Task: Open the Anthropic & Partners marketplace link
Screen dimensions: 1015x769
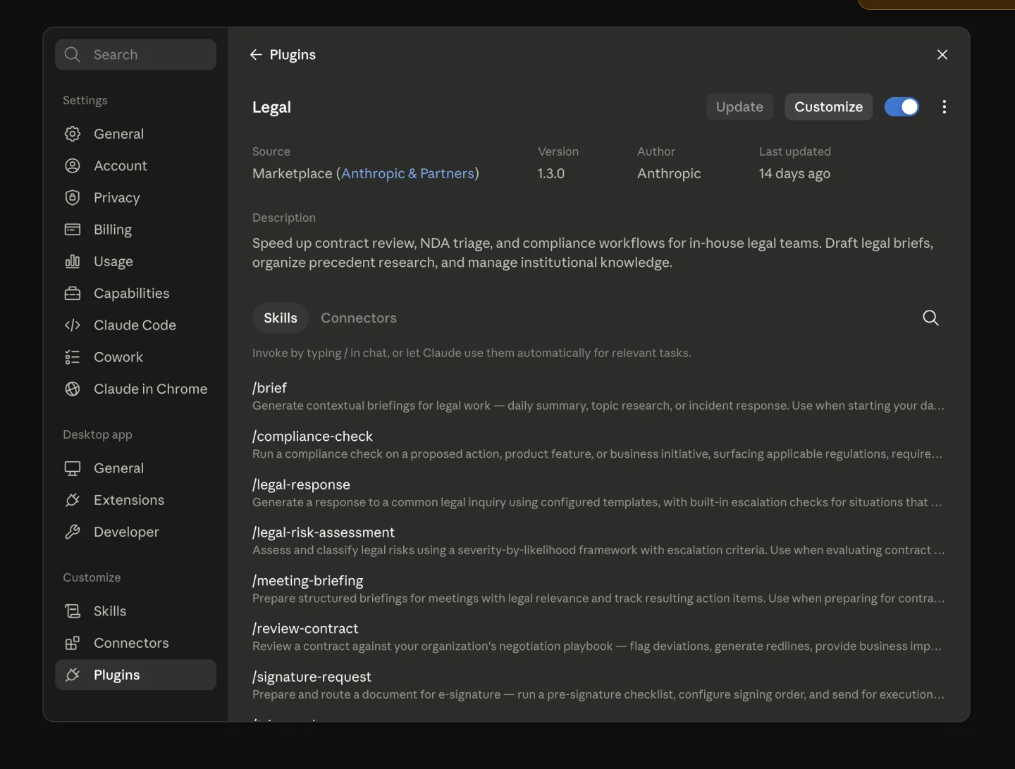Action: click(407, 173)
